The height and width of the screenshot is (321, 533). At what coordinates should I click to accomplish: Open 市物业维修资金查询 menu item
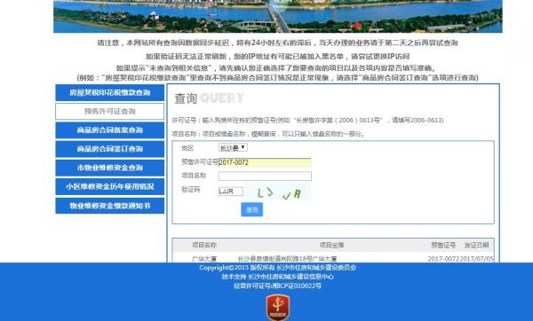click(110, 168)
